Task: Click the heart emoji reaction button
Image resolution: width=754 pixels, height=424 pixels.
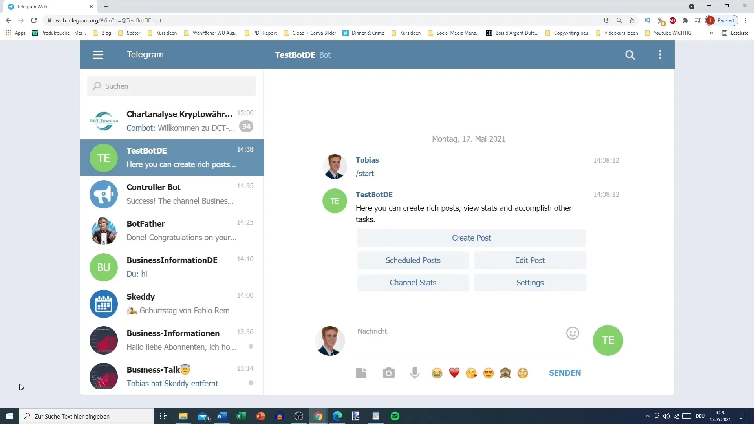Action: point(454,373)
